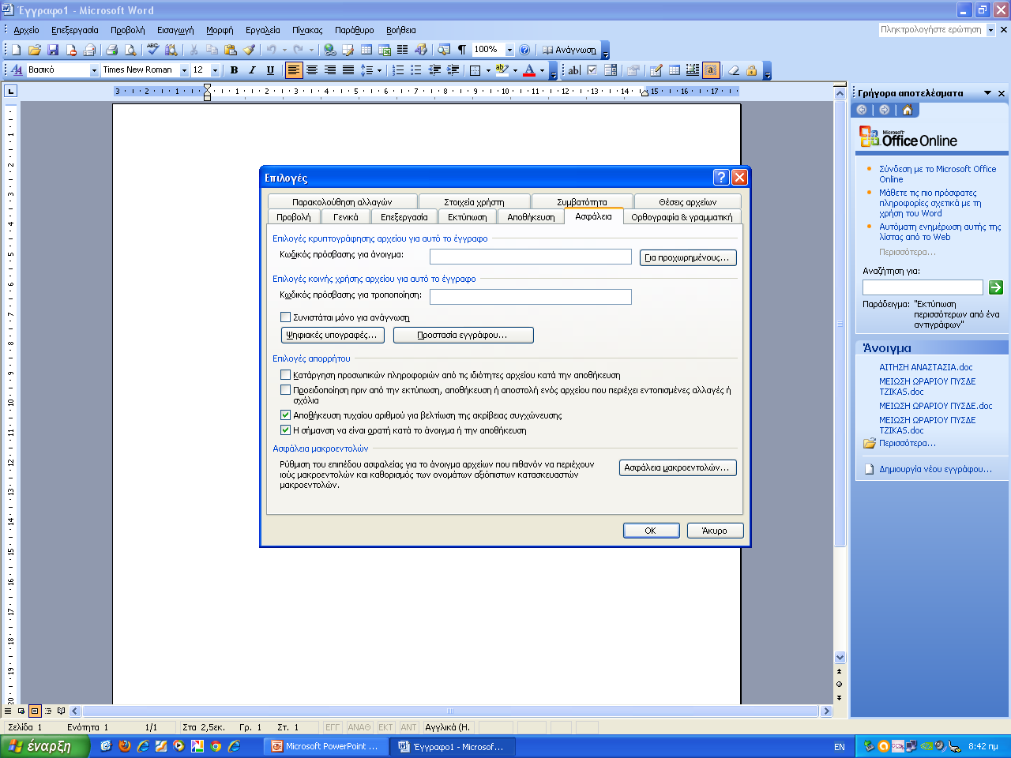Apply the red font color button
This screenshot has width=1011, height=758.
[x=530, y=70]
